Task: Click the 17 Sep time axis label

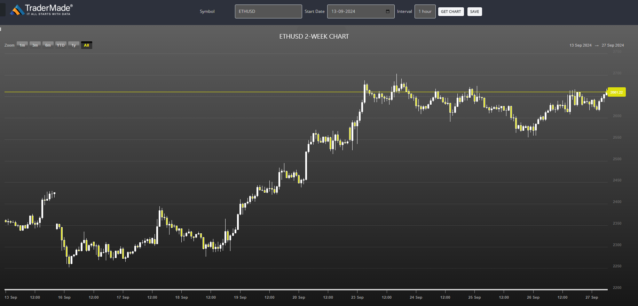Action: coord(123,298)
